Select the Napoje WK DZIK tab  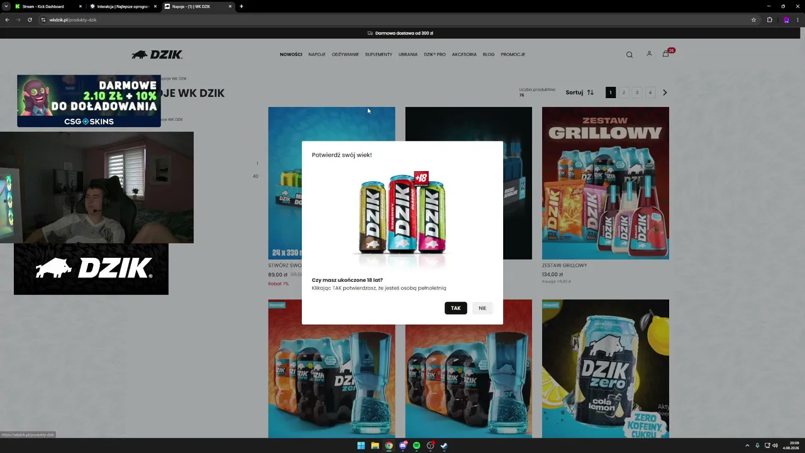[x=198, y=6]
